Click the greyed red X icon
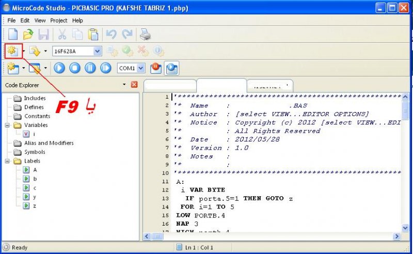 [x=143, y=51]
